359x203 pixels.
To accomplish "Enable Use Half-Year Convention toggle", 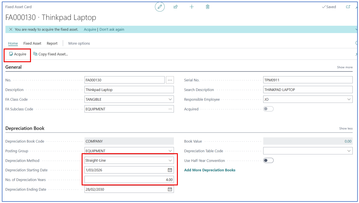I will click(268, 161).
